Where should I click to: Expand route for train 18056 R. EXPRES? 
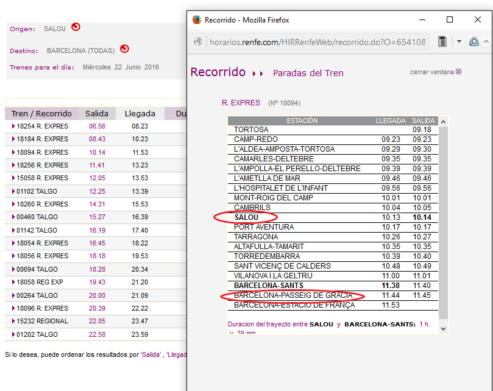point(13,256)
